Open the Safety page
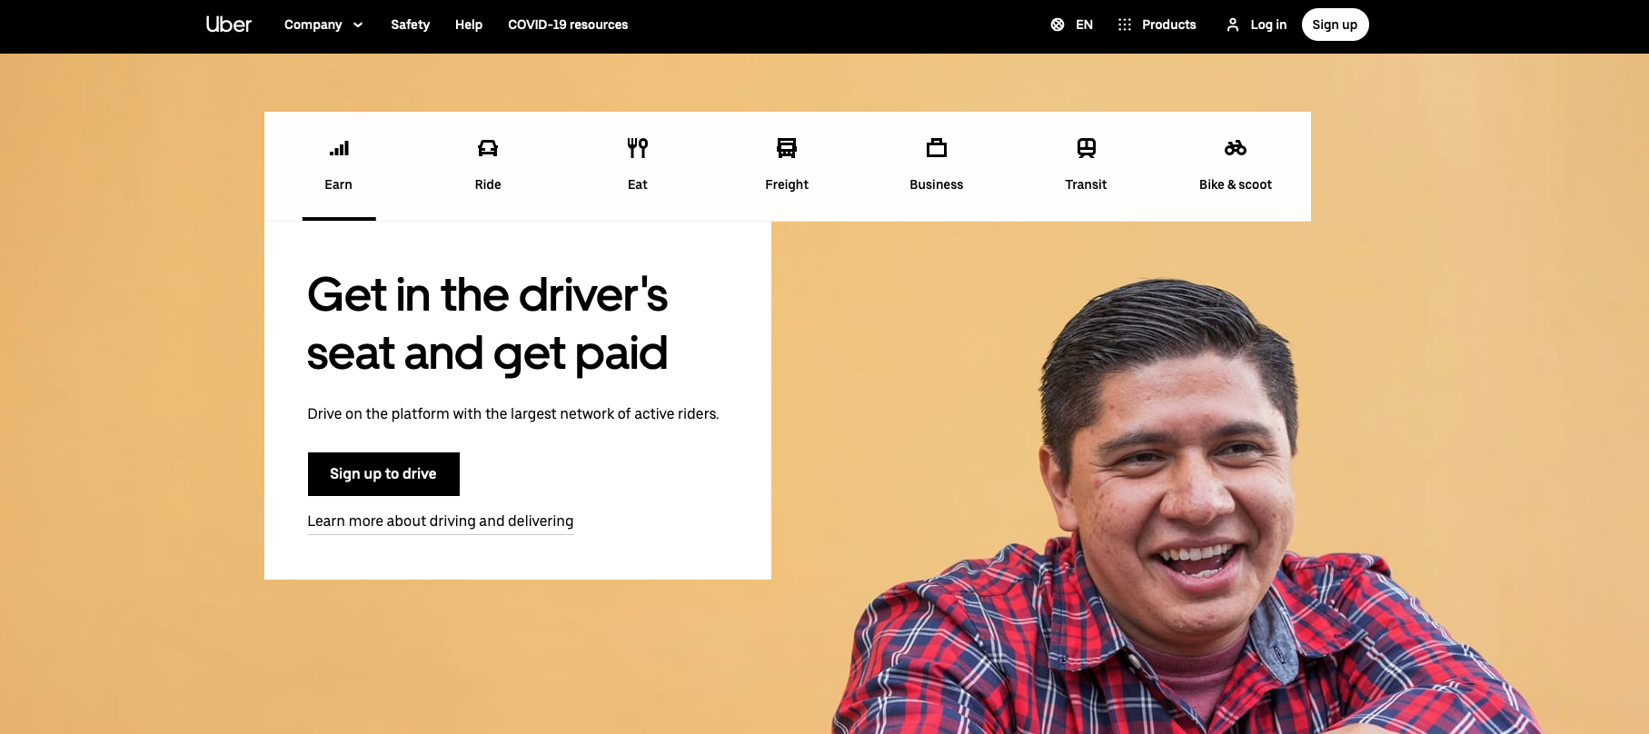The height and width of the screenshot is (734, 1649). (410, 25)
